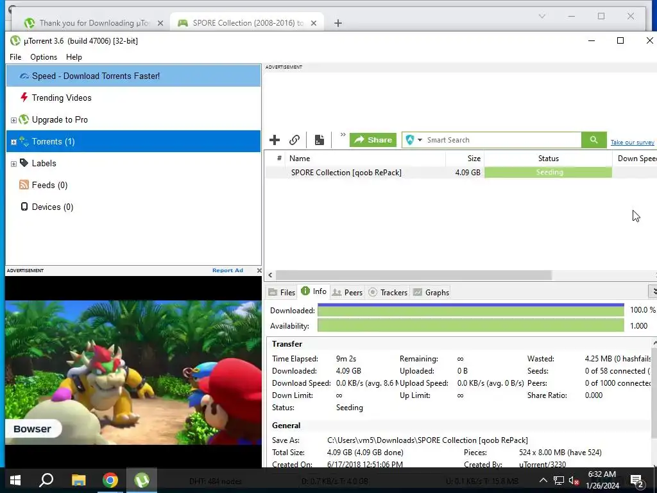Screen dimensions: 657x493
Task: Expand the Labels tree node
Action: click(x=13, y=164)
